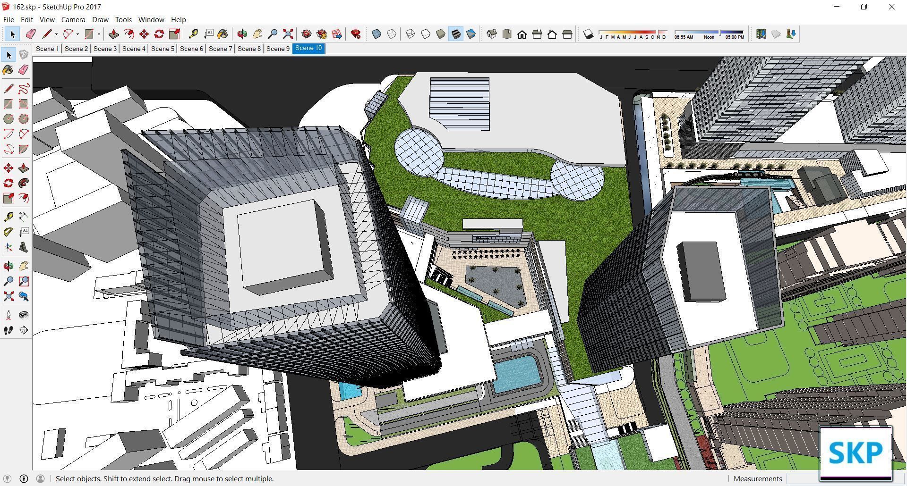Select the Eraser tool in top toolbar
907x486 pixels.
[x=31, y=34]
